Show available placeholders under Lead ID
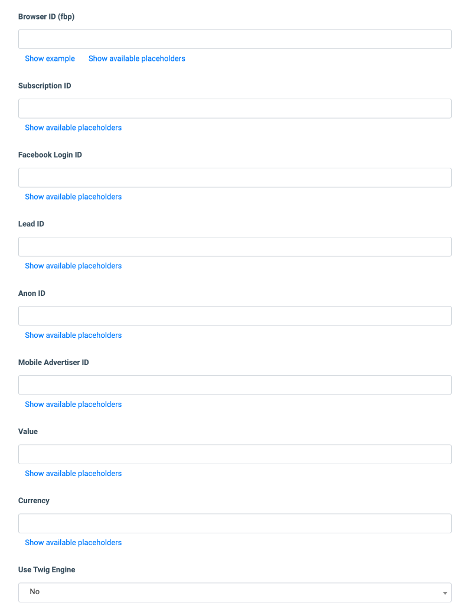The height and width of the screenshot is (616, 467). [73, 266]
